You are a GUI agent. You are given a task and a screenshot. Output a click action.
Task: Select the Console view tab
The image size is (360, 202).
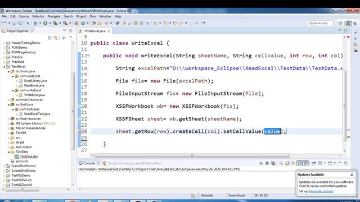pos(89,163)
